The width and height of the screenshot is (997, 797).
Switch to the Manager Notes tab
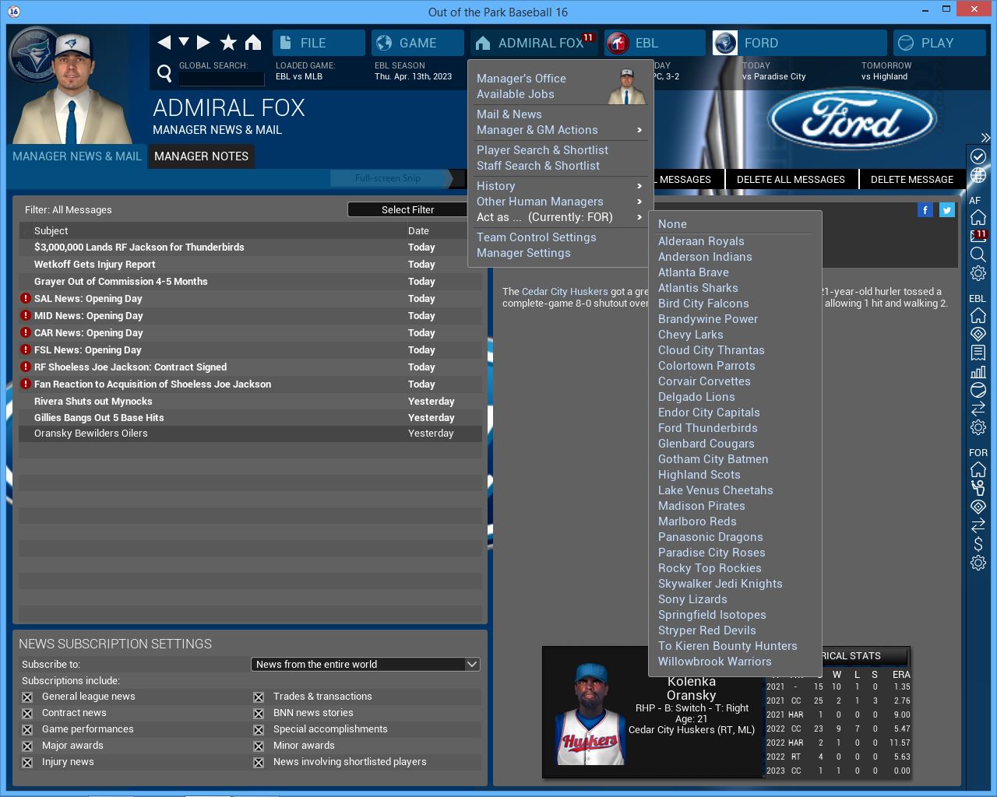point(201,156)
